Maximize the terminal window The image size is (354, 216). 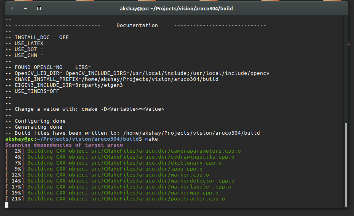39,8
